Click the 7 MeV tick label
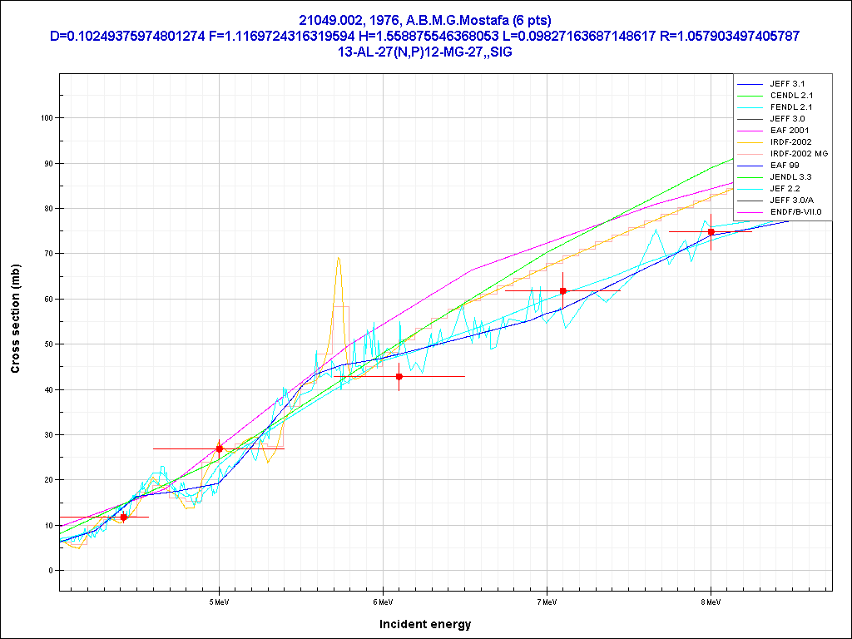 click(x=547, y=601)
